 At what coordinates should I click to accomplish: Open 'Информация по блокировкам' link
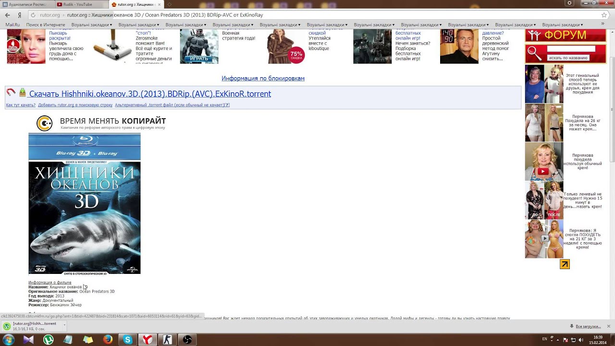(x=263, y=78)
